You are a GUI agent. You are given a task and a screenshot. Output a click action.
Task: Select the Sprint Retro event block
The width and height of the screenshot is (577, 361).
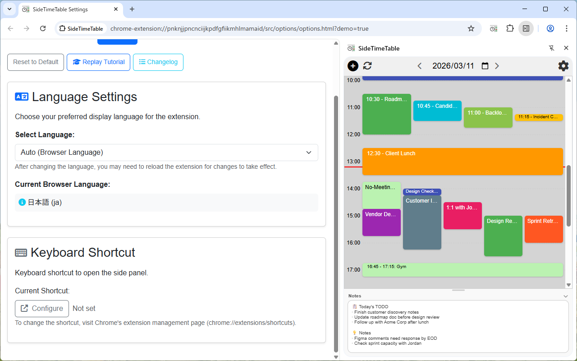pos(544,229)
